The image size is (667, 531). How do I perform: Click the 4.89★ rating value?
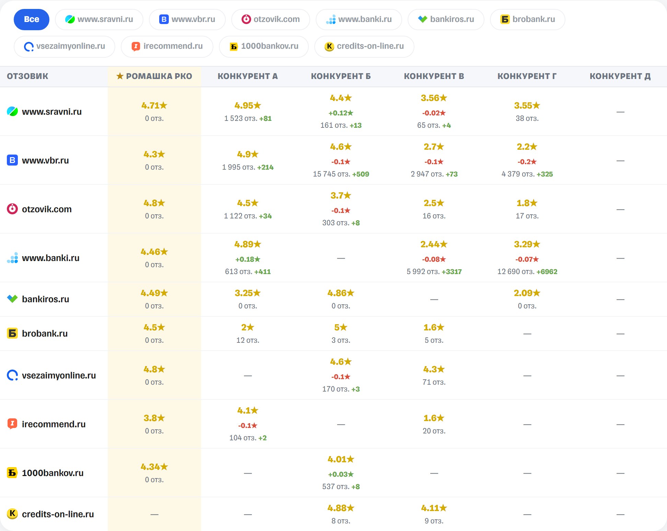coord(248,244)
